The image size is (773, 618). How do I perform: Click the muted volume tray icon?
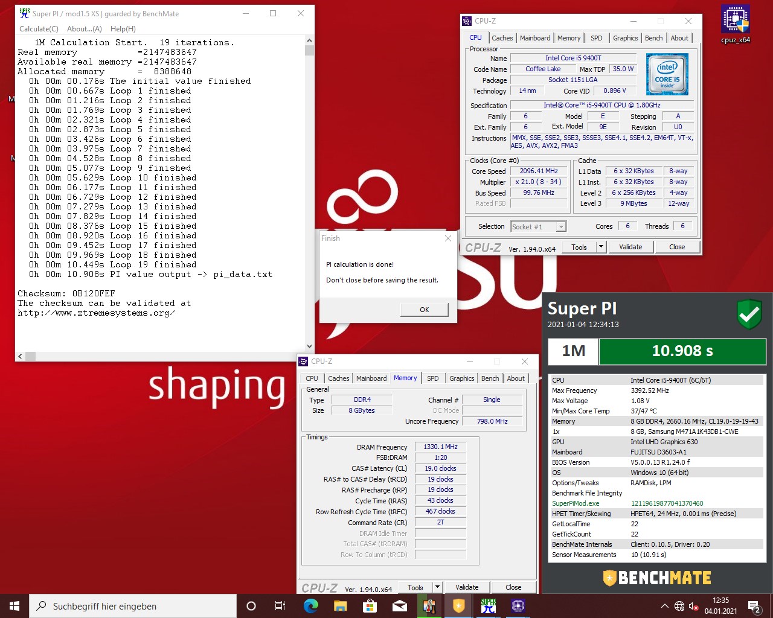[694, 606]
